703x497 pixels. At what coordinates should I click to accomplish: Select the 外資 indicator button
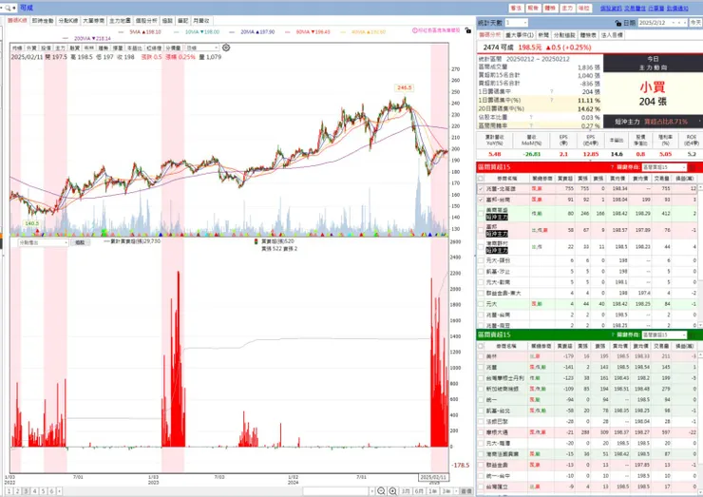point(31,48)
